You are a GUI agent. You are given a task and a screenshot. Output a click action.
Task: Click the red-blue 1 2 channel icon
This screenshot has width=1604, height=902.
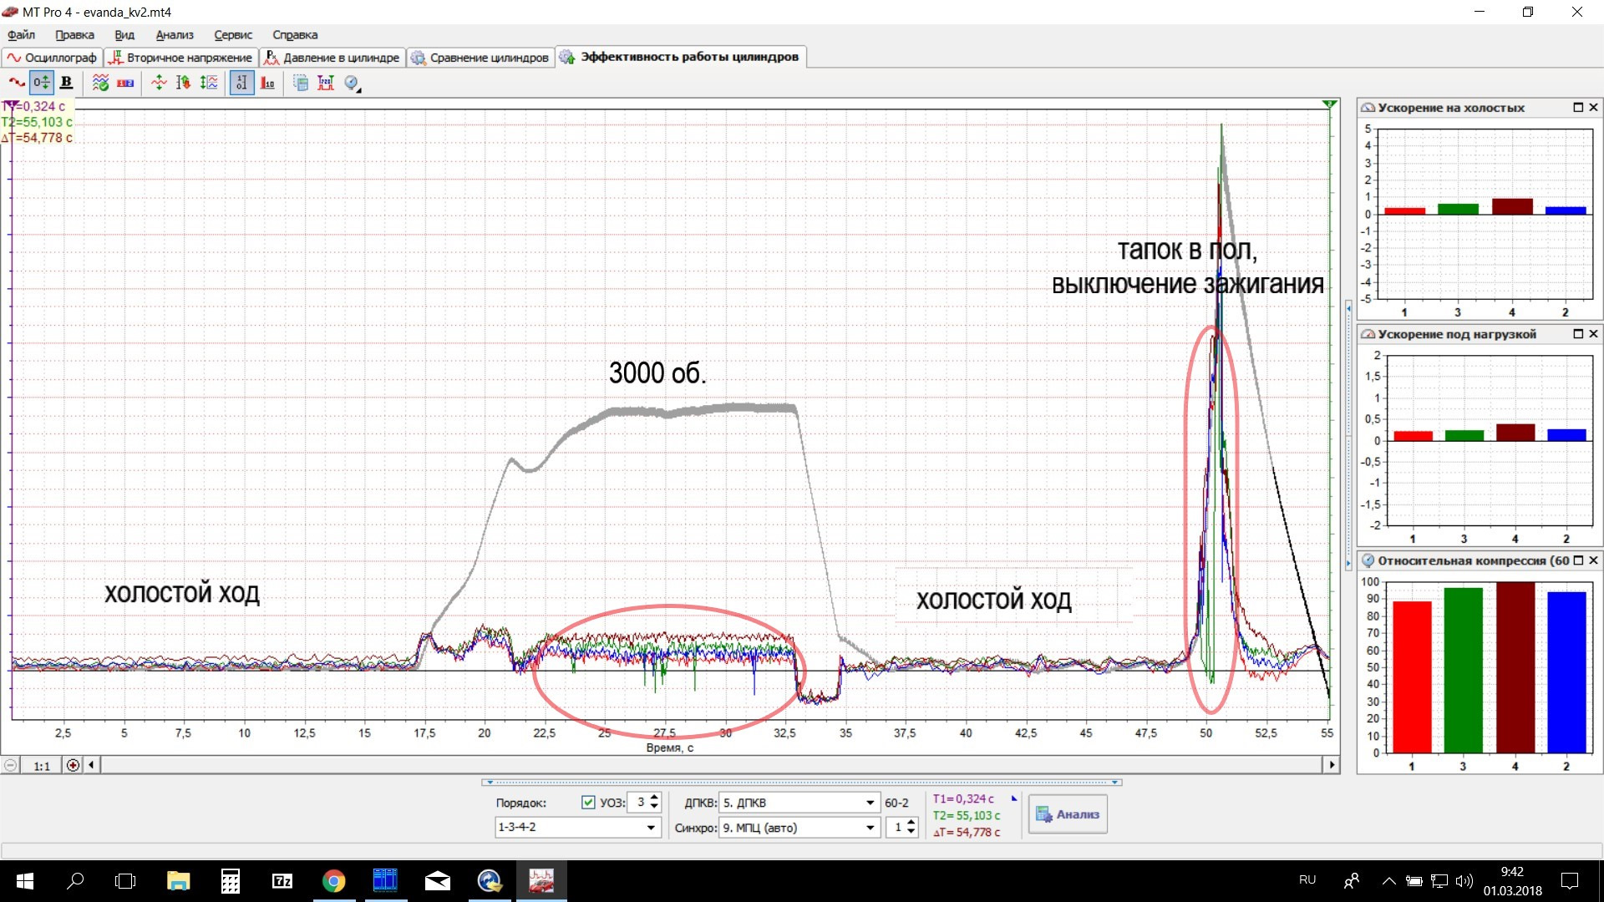(x=125, y=83)
